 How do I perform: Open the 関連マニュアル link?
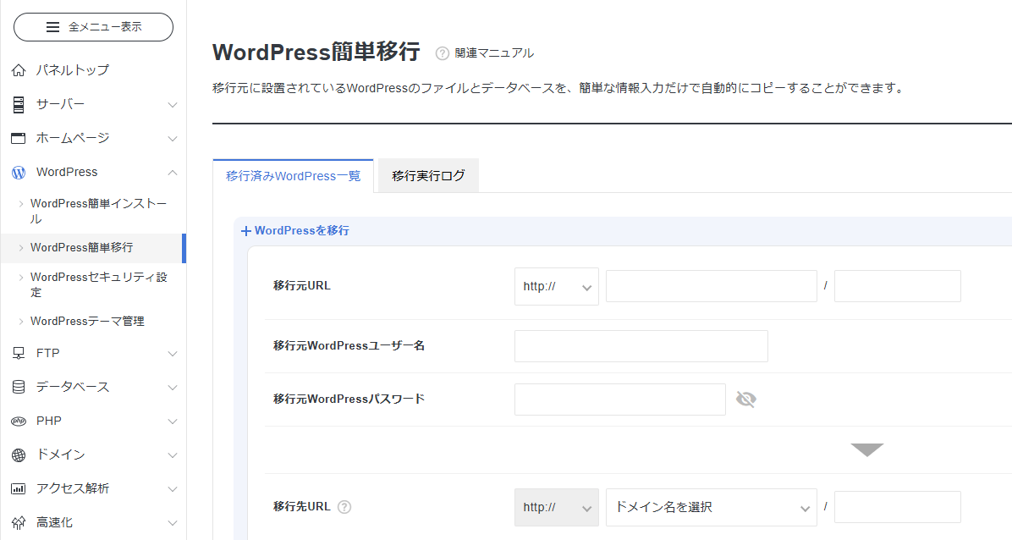pyautogui.click(x=494, y=53)
